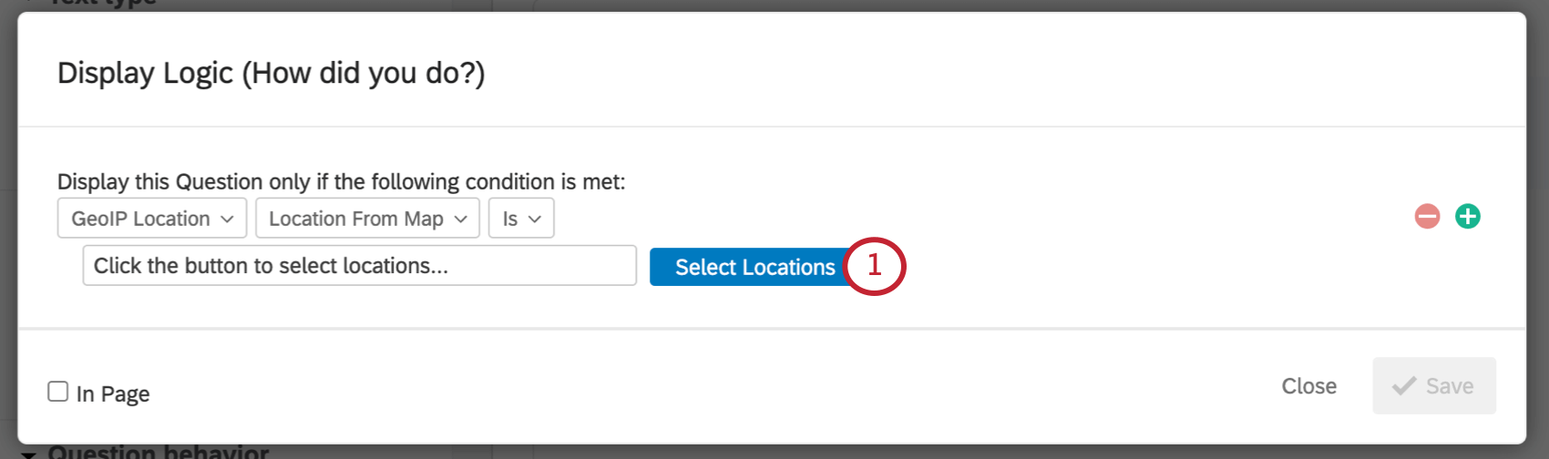Close the Display Logic dialog

coord(1308,386)
